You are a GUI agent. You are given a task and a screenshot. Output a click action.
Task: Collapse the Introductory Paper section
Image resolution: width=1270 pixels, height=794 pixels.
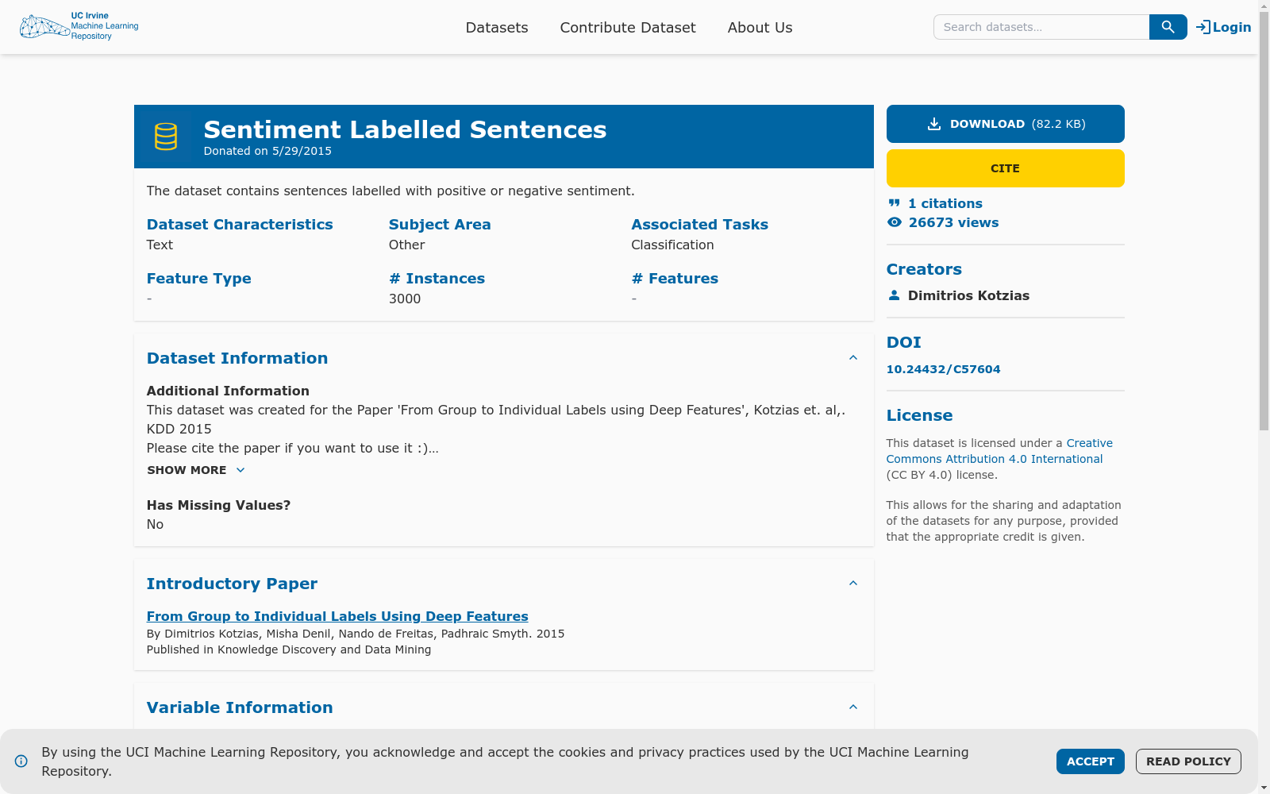point(853,584)
